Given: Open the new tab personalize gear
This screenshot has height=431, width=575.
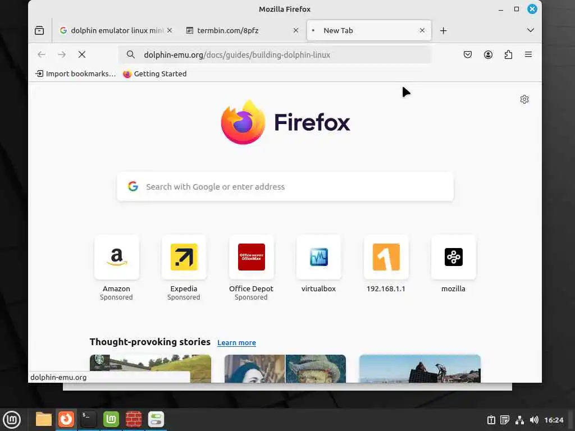Looking at the screenshot, I should pyautogui.click(x=524, y=99).
